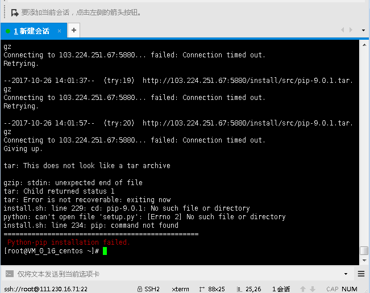Viewport: 370px width, 293px height.
Task: Click the '(try:19)' wget URL line
Action: (178, 81)
